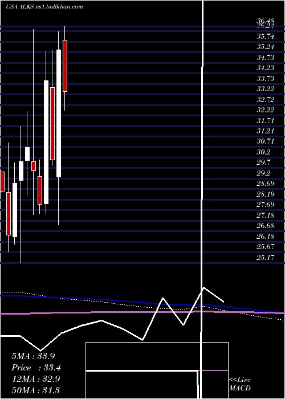
Task: Select the 'Price : 33.4' readout
Action: click(x=36, y=368)
